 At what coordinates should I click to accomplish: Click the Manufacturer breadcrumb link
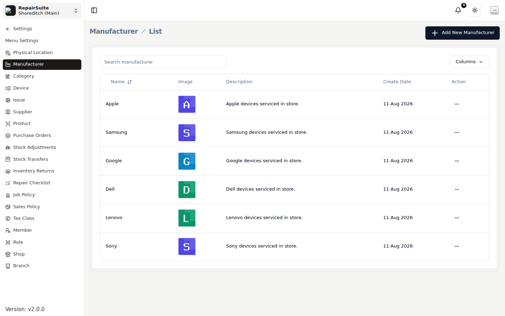point(114,31)
